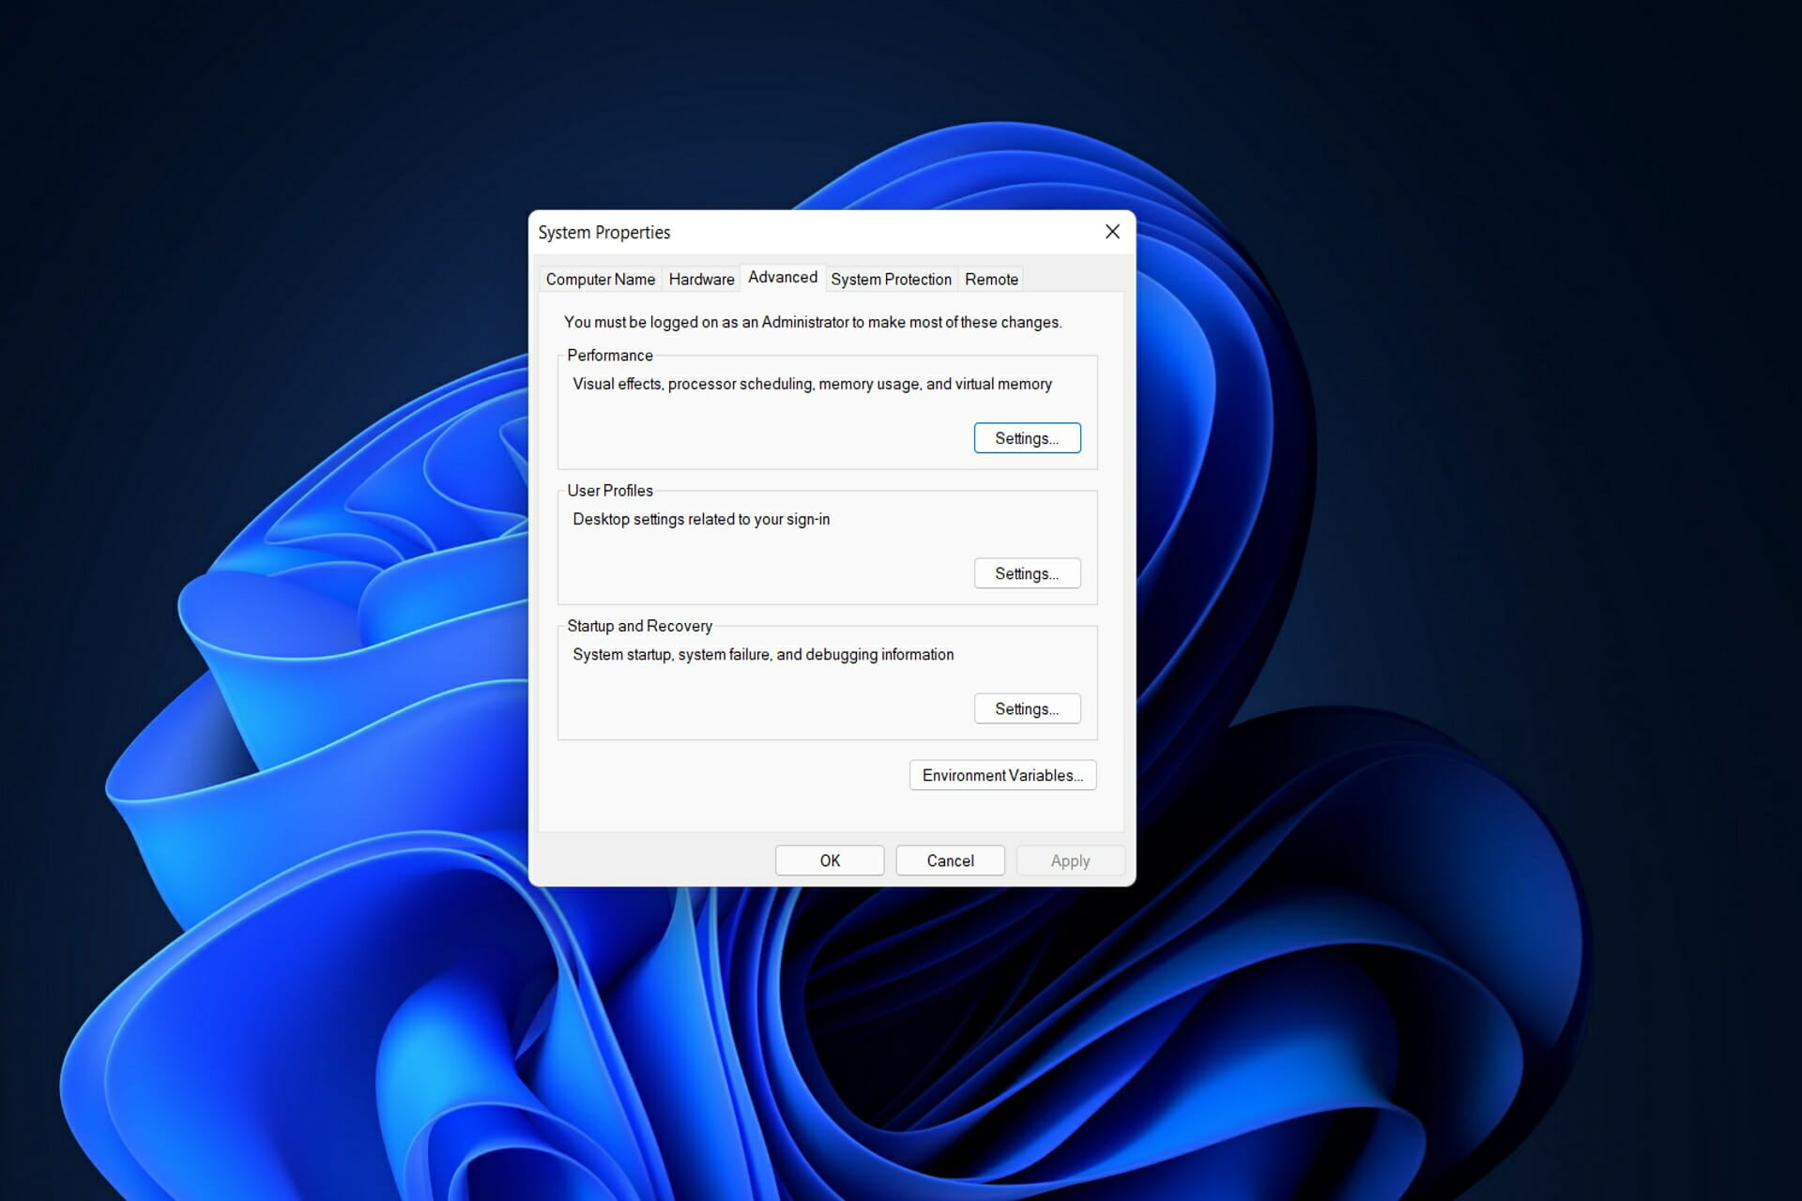Cancel the System Properties dialog
Viewport: 1802px width, 1201px height.
coord(950,859)
